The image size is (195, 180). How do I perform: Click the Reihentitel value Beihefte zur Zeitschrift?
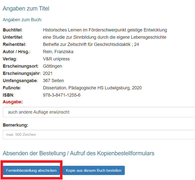point(91,44)
